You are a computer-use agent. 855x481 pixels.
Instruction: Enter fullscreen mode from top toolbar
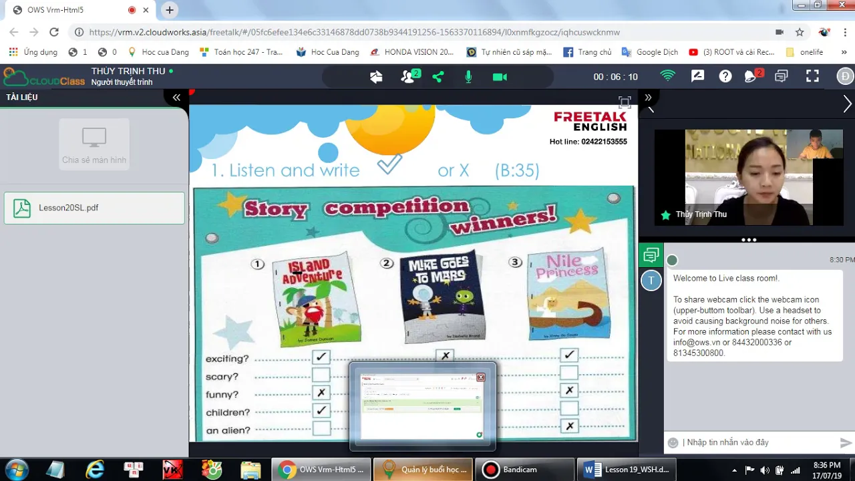pos(812,76)
